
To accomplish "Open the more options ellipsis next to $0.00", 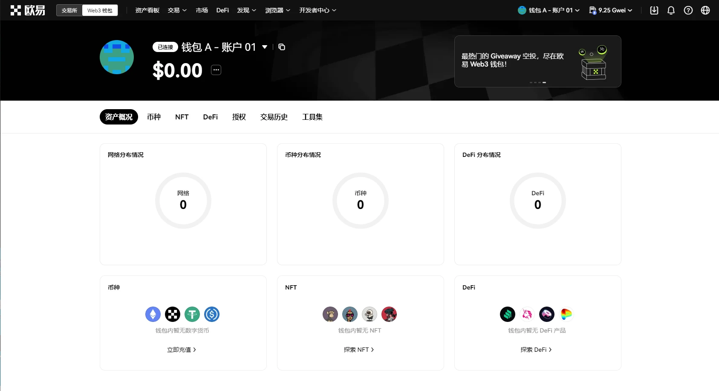I will [x=216, y=70].
